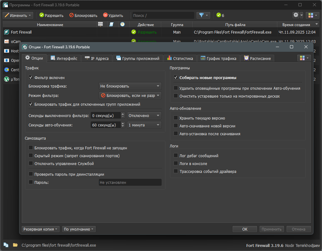Click the Удалить toolbar button
Viewport: 322px width, 251px height.
coord(113,15)
